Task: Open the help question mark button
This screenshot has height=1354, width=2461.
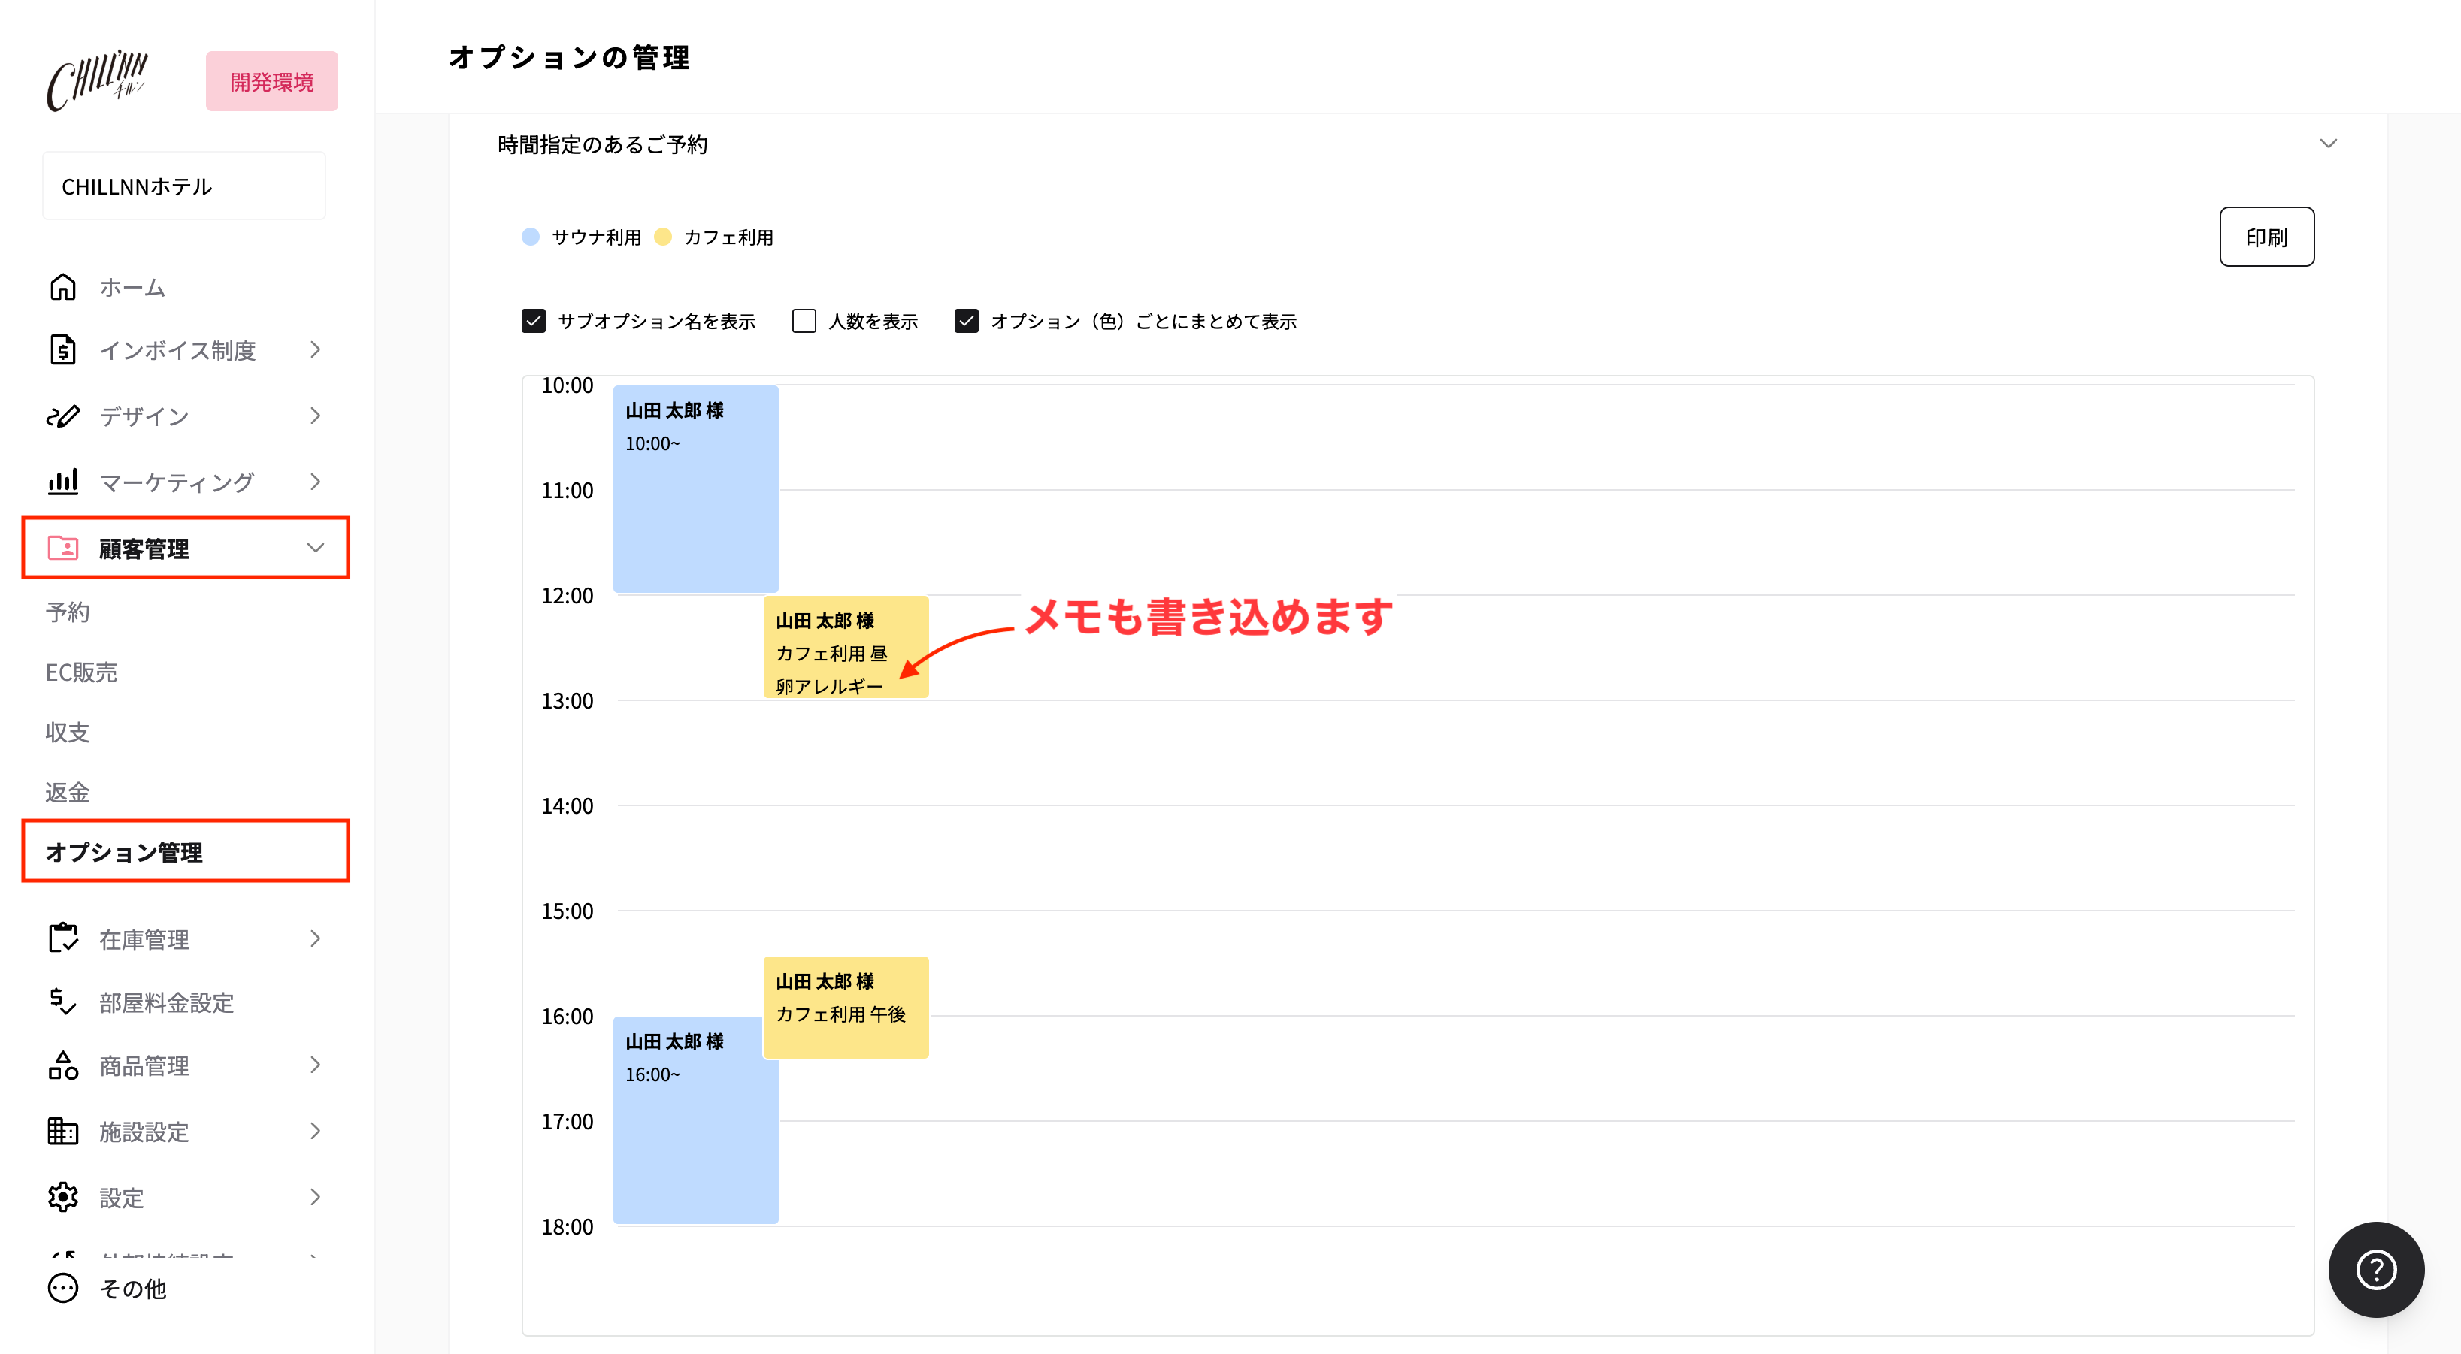Action: [2376, 1270]
